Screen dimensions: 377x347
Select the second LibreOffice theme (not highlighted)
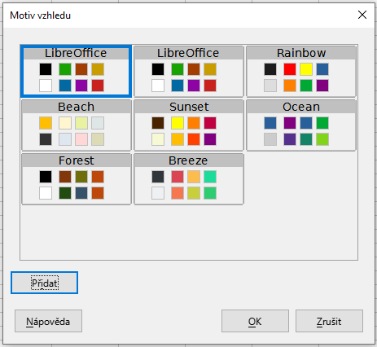[189, 71]
